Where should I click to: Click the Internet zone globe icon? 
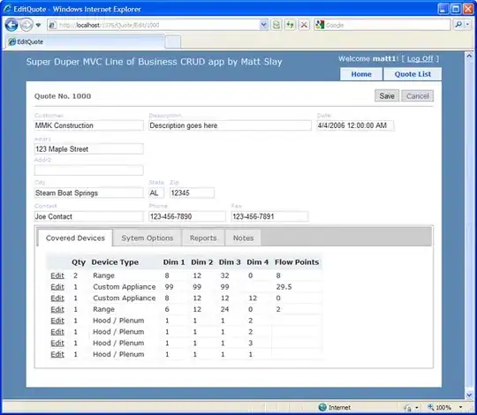pyautogui.click(x=322, y=407)
